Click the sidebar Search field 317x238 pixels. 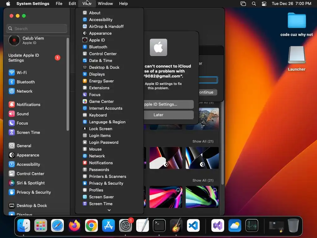tap(37, 29)
